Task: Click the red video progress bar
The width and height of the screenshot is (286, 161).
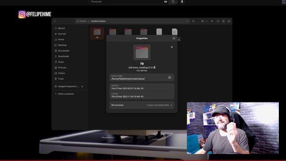Action: pos(143,161)
